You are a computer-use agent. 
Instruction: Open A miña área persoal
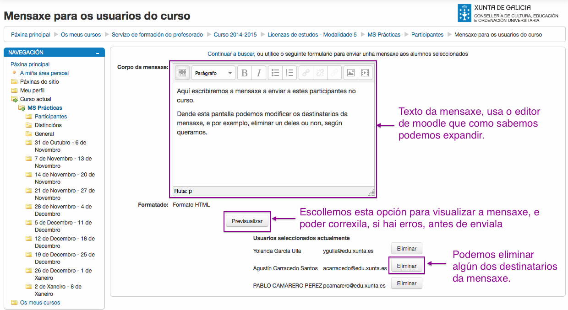[44, 73]
